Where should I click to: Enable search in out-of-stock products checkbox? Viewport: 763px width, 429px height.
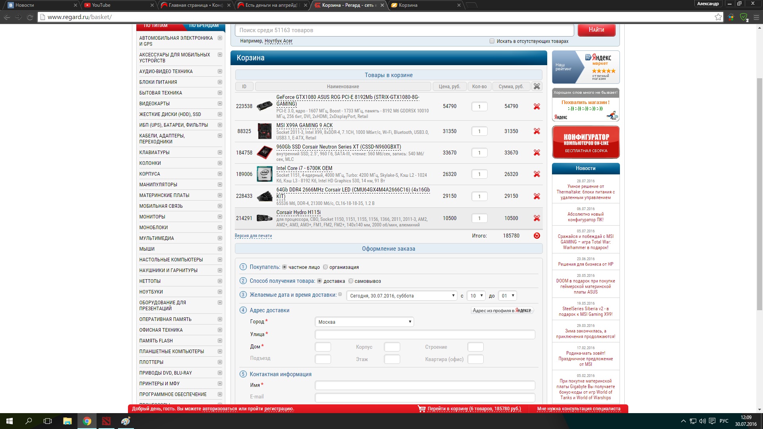[x=492, y=41]
